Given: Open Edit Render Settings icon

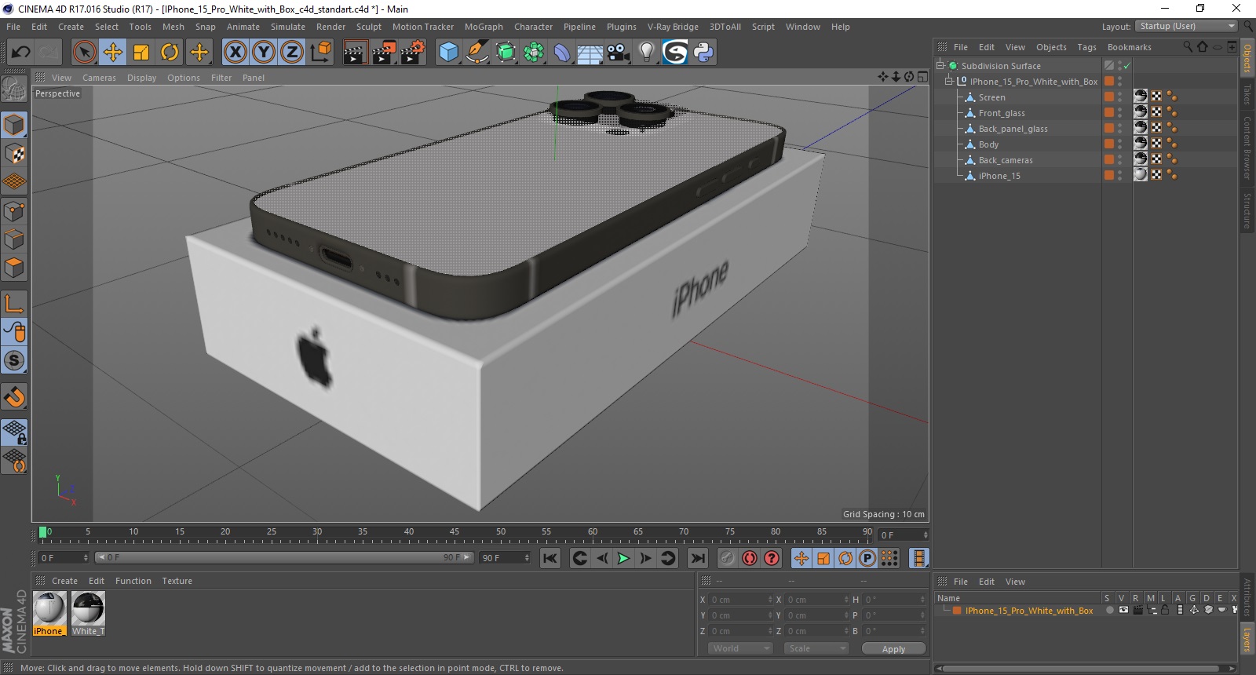Looking at the screenshot, I should [x=413, y=53].
